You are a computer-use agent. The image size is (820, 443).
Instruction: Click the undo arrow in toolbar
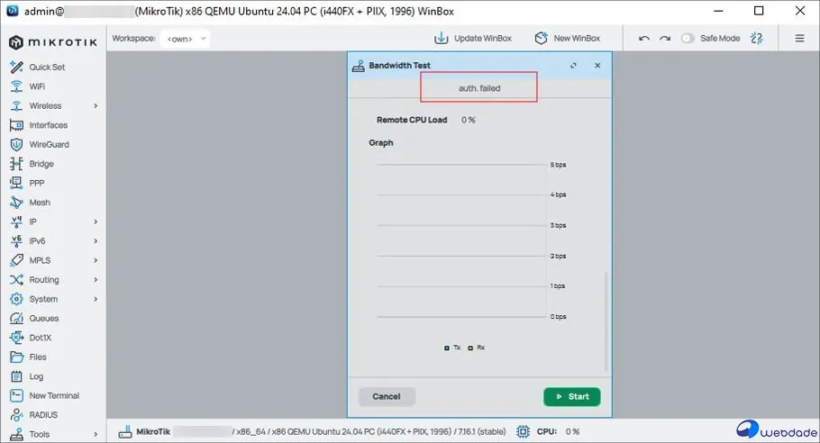click(x=643, y=39)
